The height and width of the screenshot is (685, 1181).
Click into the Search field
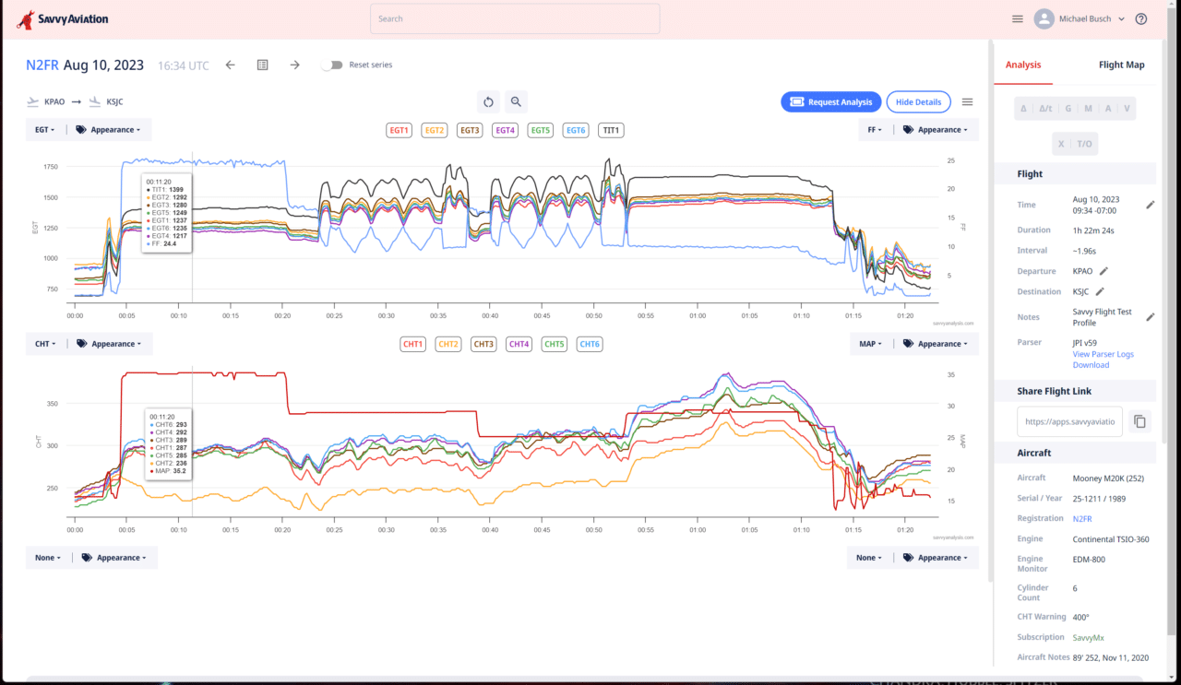(x=515, y=18)
